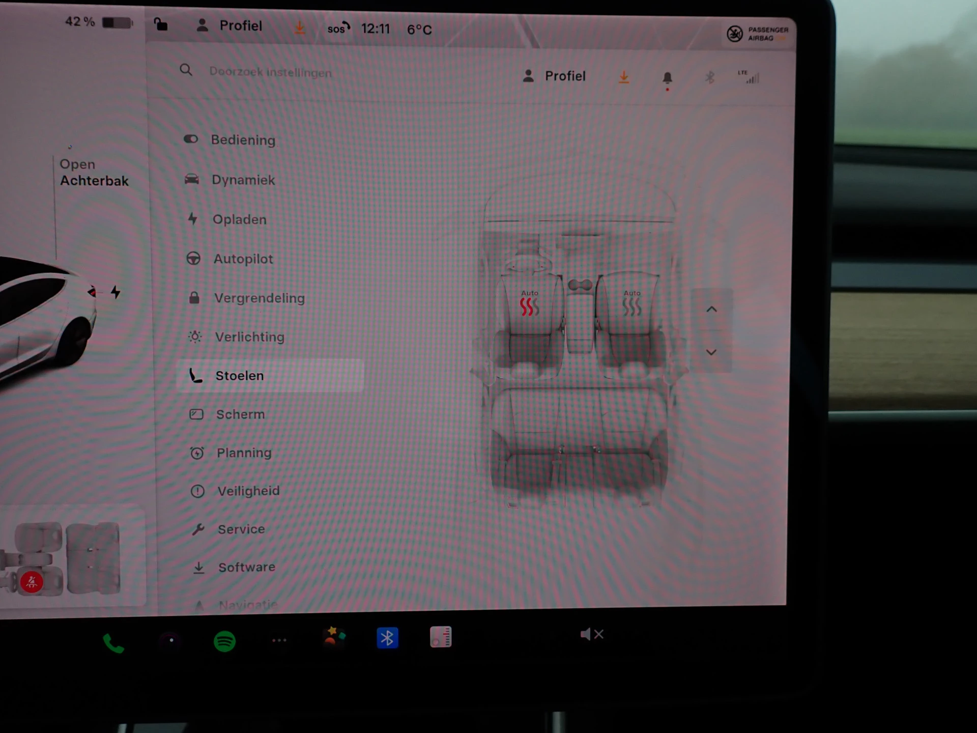Open the Autopilot settings menu
Screen dimensions: 977x733
(x=243, y=259)
